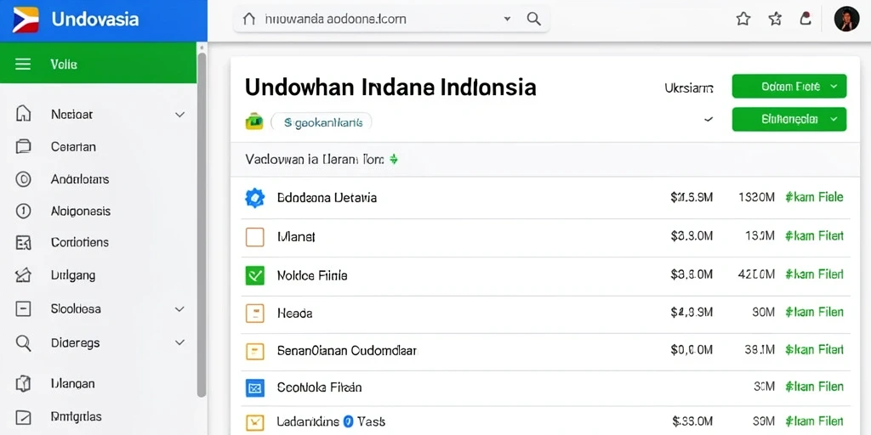This screenshot has width=871, height=435.
Task: Click the link at the end of the Heada row
Action: pyautogui.click(x=814, y=313)
